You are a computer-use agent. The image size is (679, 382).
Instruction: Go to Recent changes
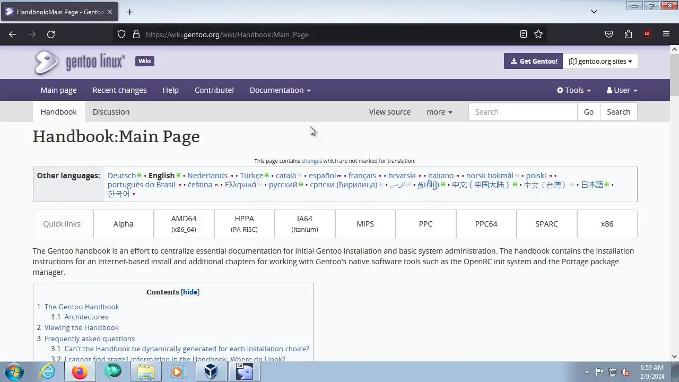[x=120, y=90]
